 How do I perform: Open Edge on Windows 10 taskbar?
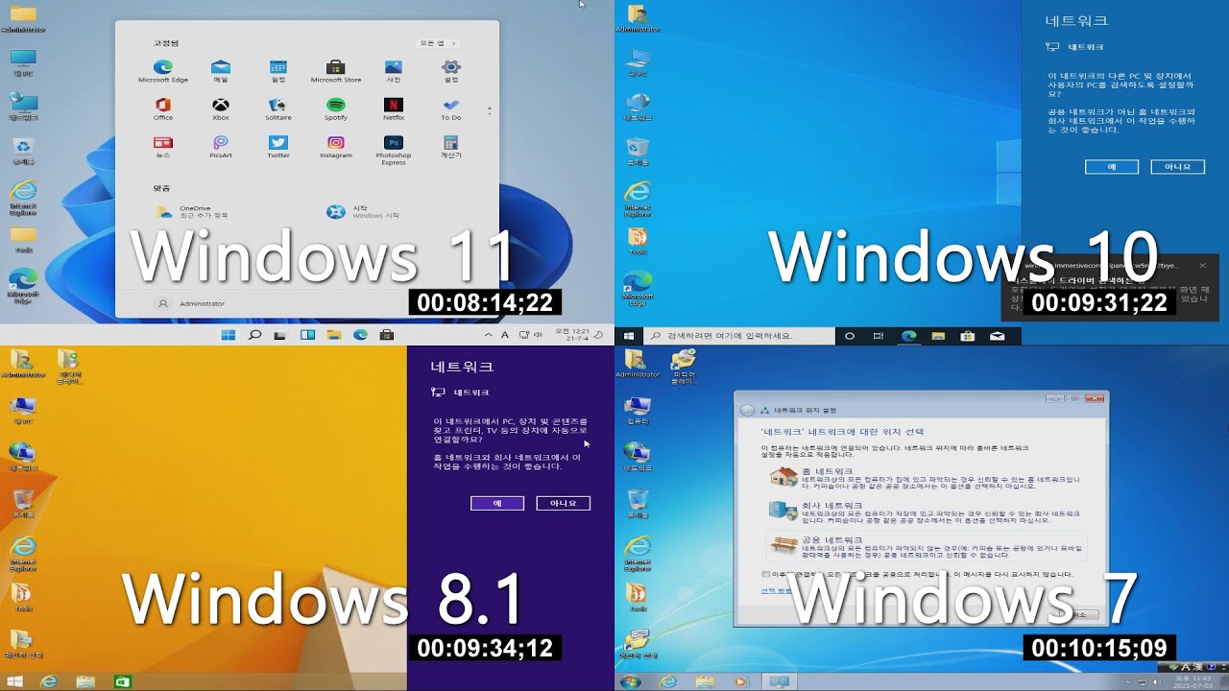(908, 336)
